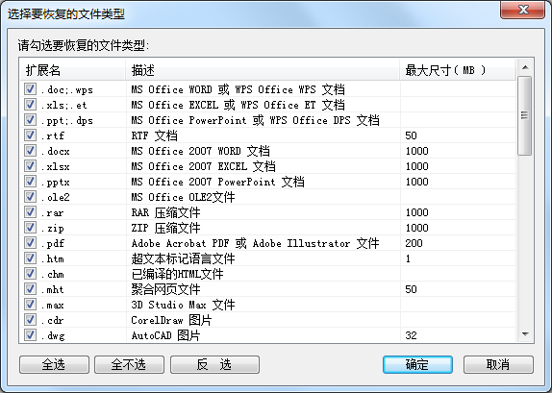Image resolution: width=552 pixels, height=393 pixels.
Task: Toggle the .xls;.et checkbox
Action: 30,104
